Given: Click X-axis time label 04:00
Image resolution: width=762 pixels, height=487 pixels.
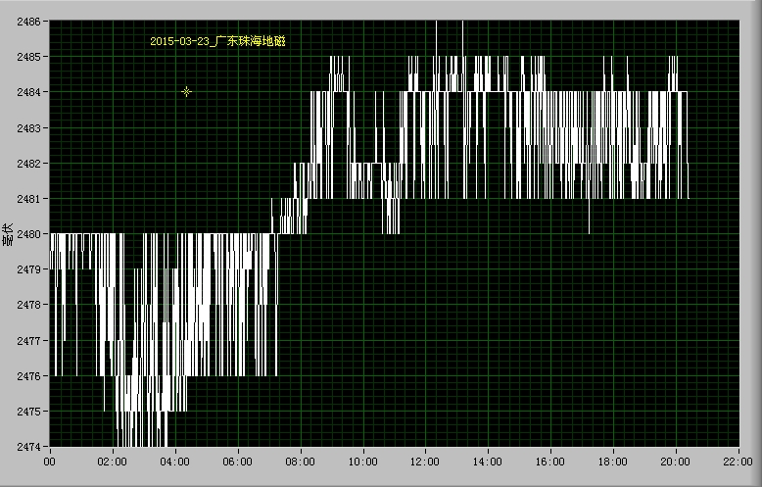Looking at the screenshot, I should tap(175, 462).
